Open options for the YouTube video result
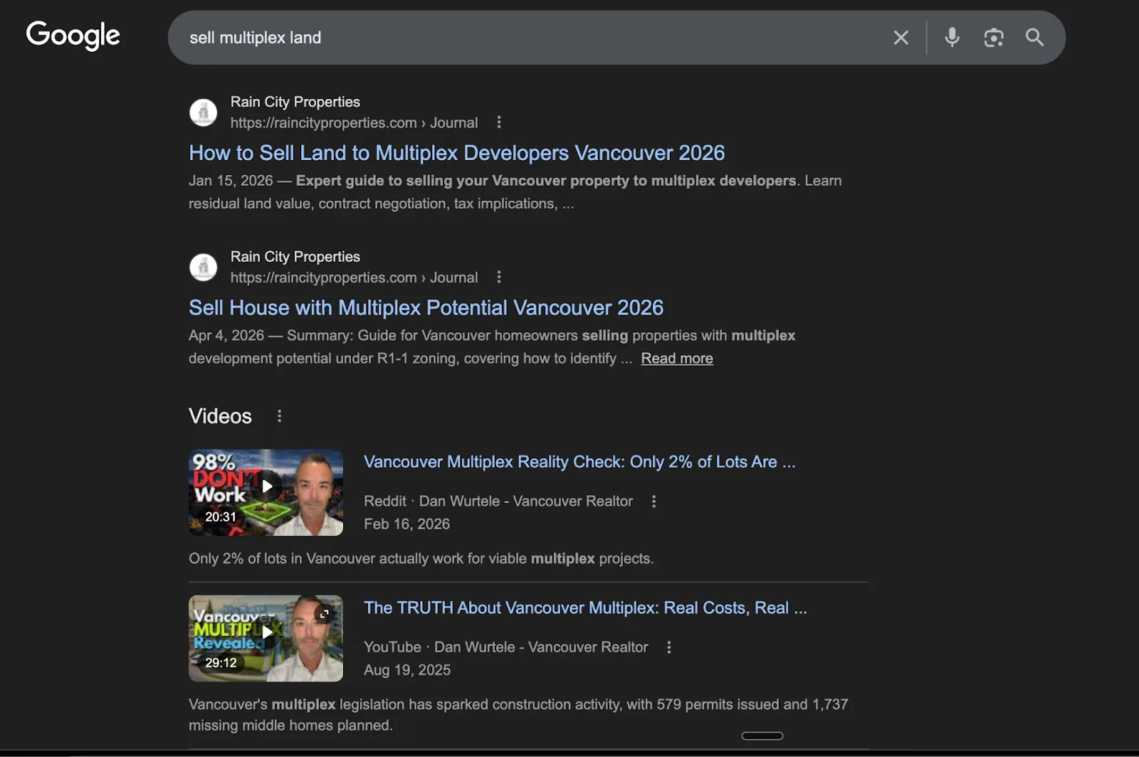1139x757 pixels. pos(668,647)
